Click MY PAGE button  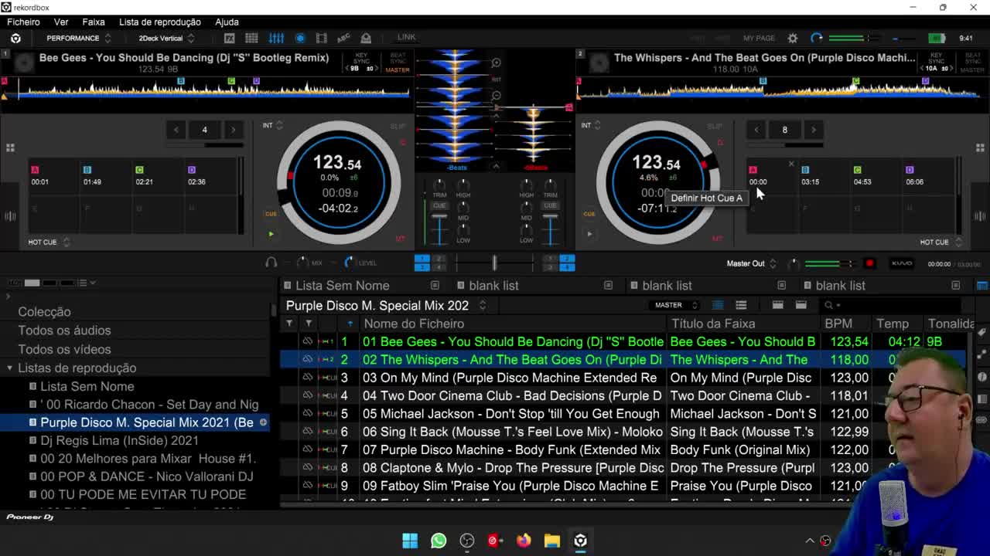759,38
